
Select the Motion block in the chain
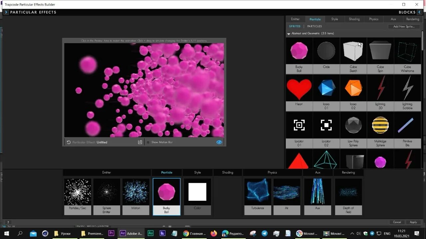point(136,197)
